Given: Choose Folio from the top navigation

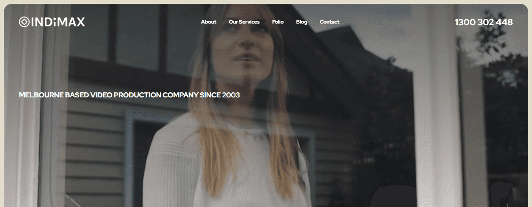Looking at the screenshot, I should pos(278,22).
